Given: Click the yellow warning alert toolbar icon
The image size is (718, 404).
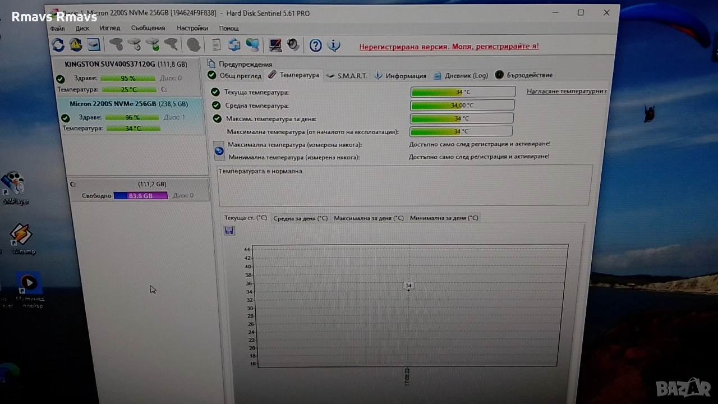Looking at the screenshot, I should pos(76,45).
